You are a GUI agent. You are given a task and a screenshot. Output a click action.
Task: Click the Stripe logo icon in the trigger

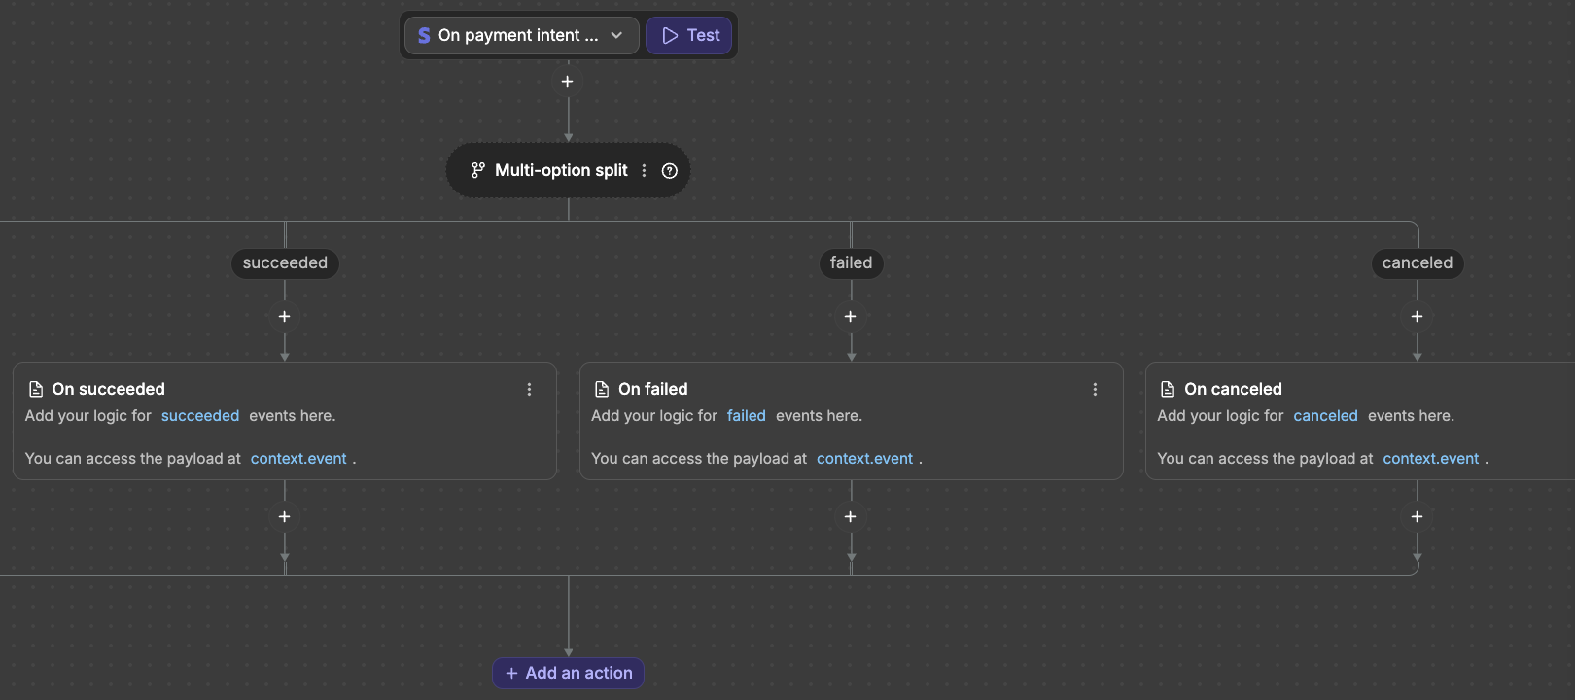(424, 35)
